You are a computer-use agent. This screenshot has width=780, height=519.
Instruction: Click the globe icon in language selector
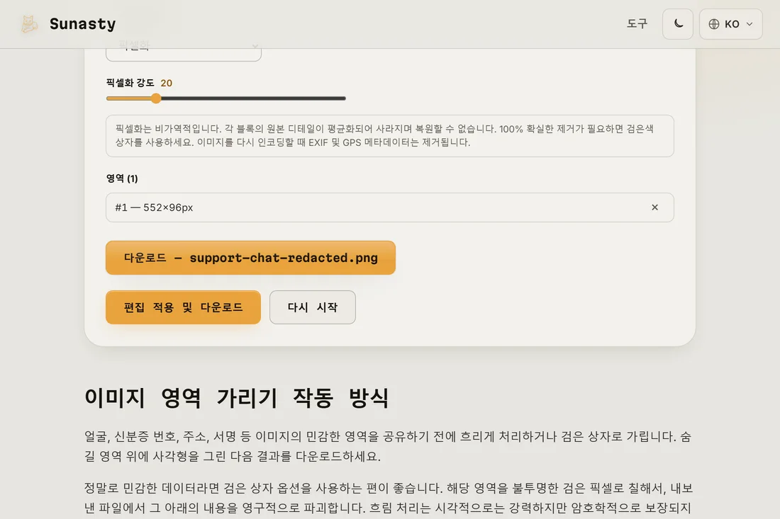click(714, 24)
